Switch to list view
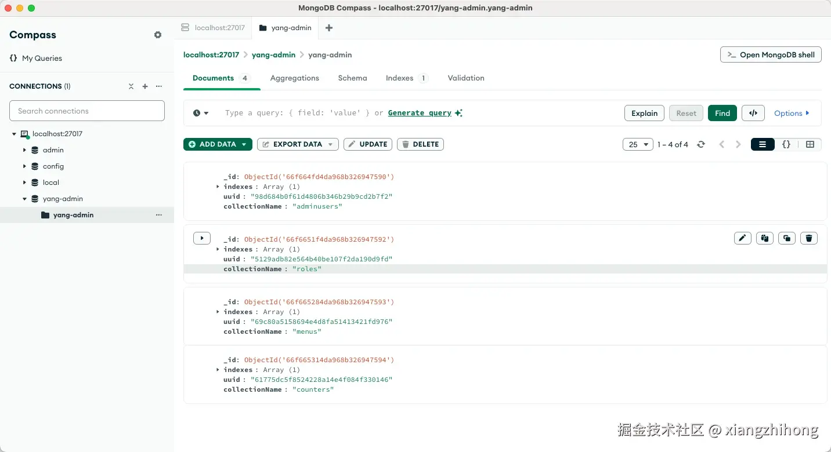This screenshot has width=831, height=452. click(763, 144)
